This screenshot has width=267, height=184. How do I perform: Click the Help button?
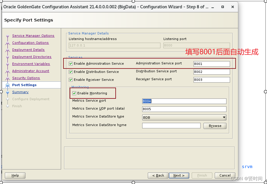15,175
